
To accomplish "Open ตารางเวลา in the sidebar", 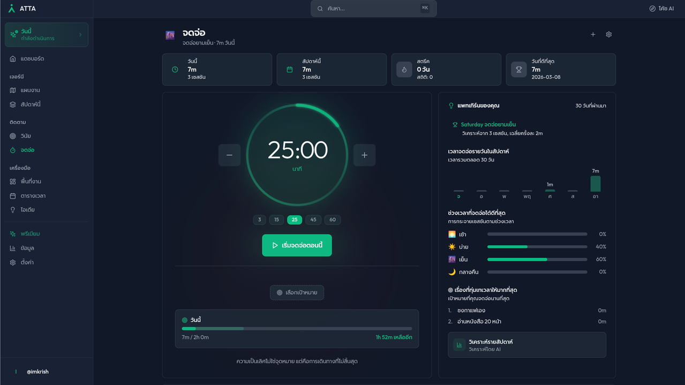I will [47, 196].
